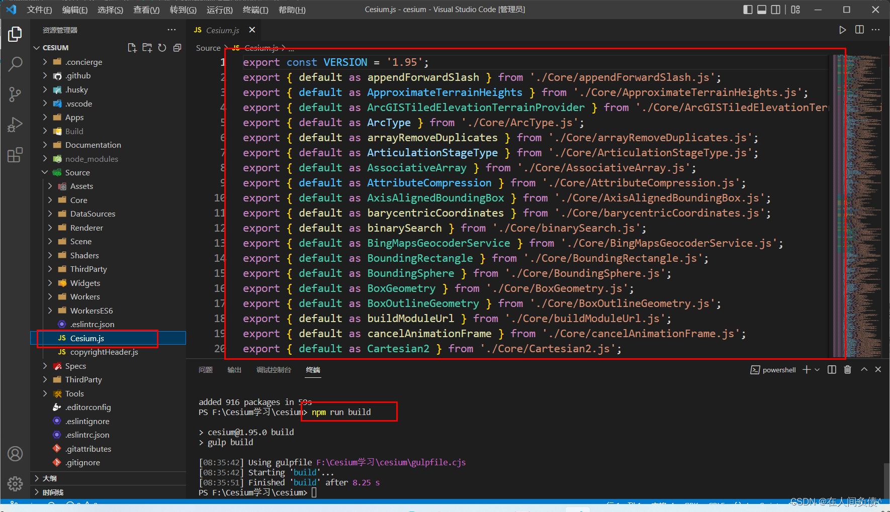
Task: Run the Cesium.js file with play icon
Action: click(843, 30)
